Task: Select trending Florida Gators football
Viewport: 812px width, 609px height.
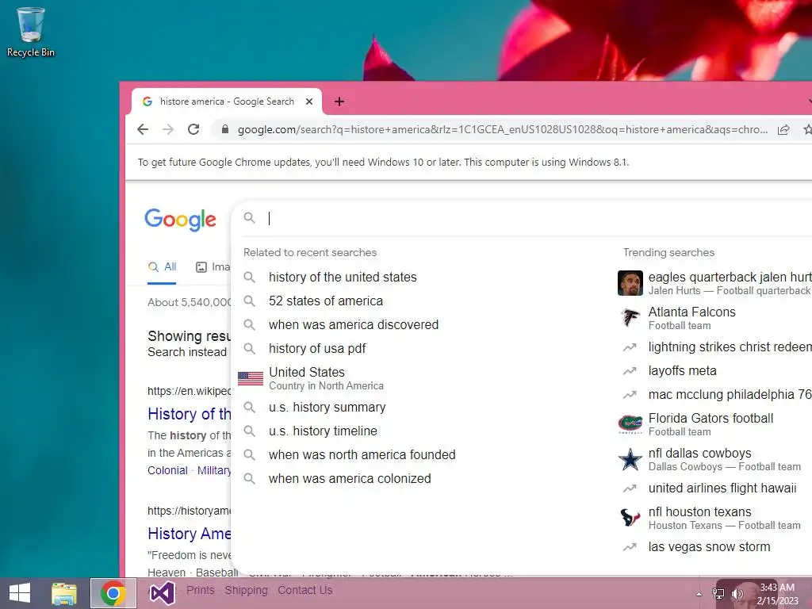Action: point(710,424)
